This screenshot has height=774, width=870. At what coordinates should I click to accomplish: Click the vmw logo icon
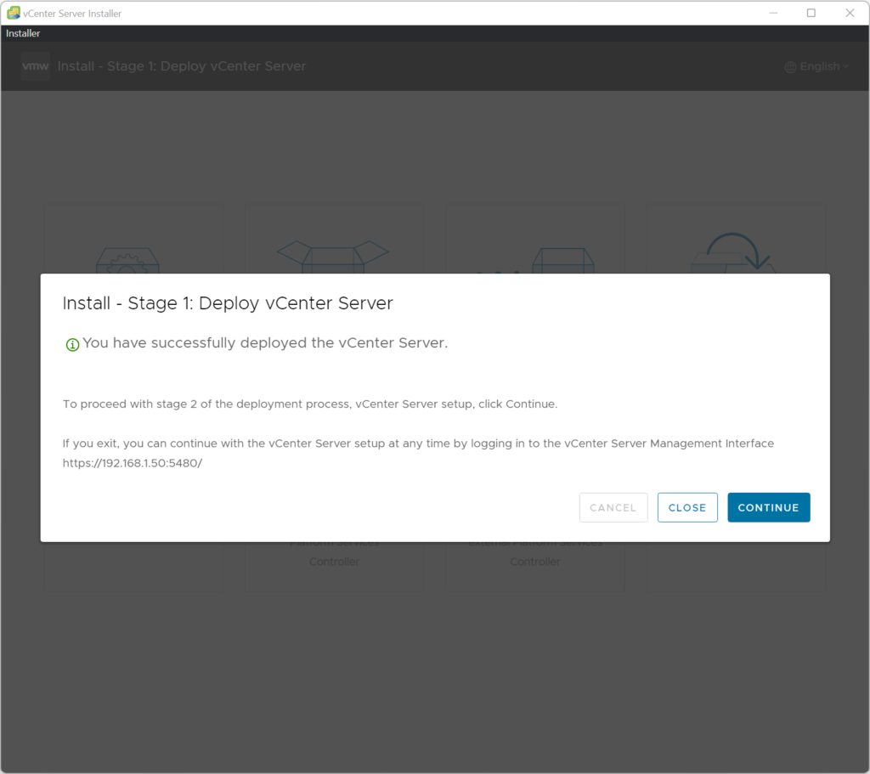[36, 66]
